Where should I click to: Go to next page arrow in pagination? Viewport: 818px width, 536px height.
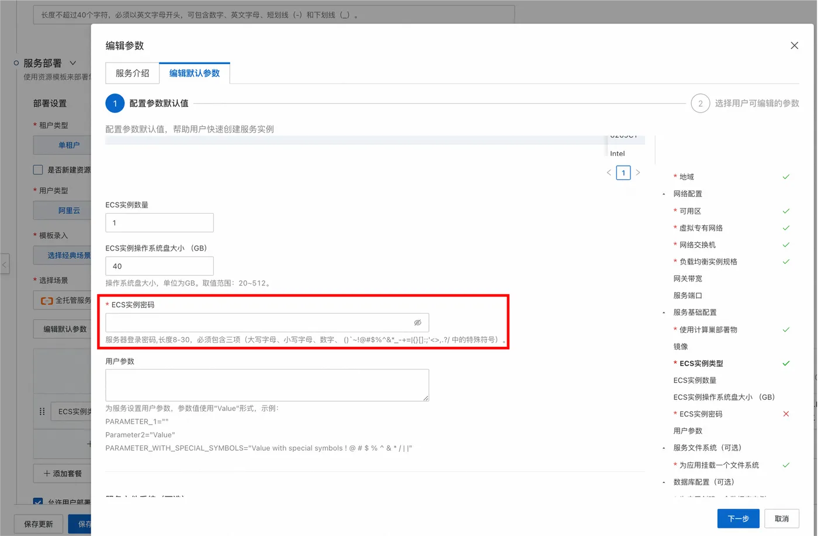pos(638,172)
